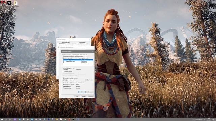Viewport: 216px width, 121px height.
Task: Open the round blue taskbar icon
Action: (x=32, y=120)
